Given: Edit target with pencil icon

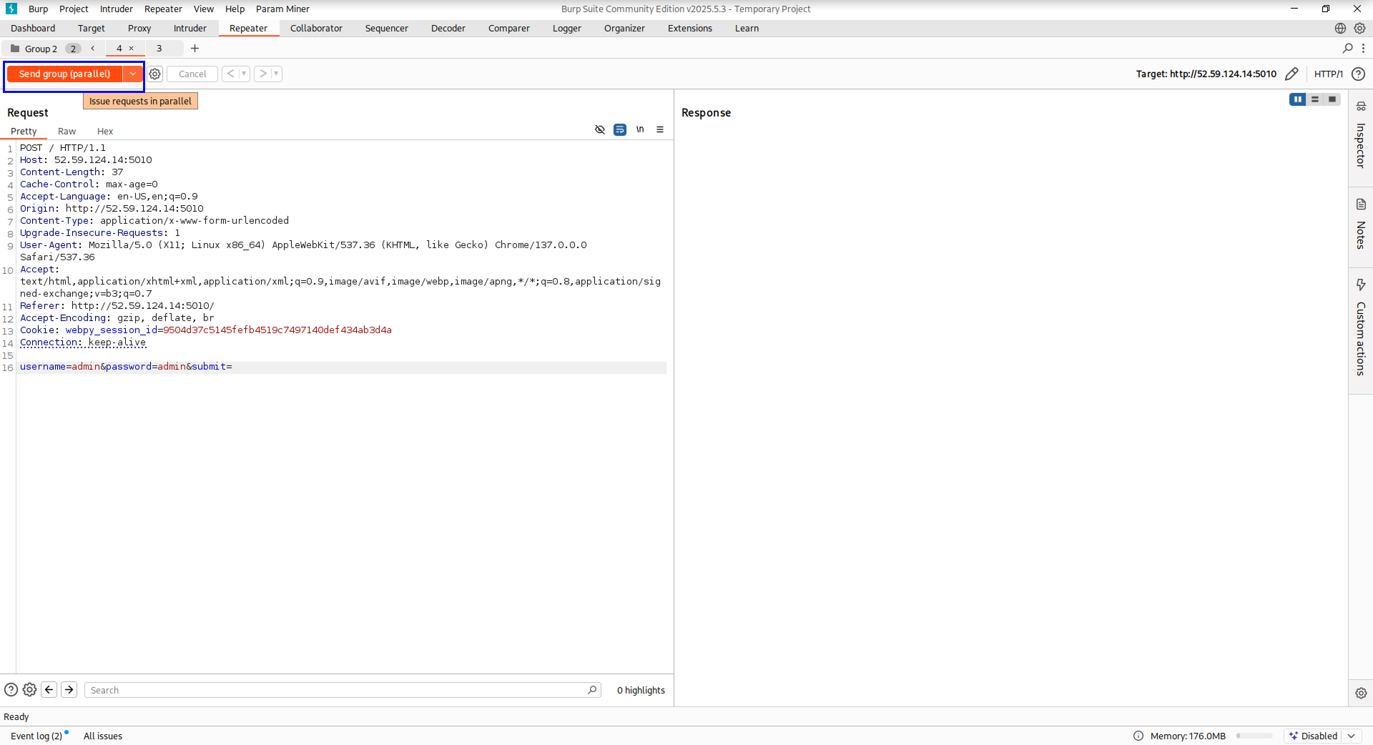Looking at the screenshot, I should 1291,74.
